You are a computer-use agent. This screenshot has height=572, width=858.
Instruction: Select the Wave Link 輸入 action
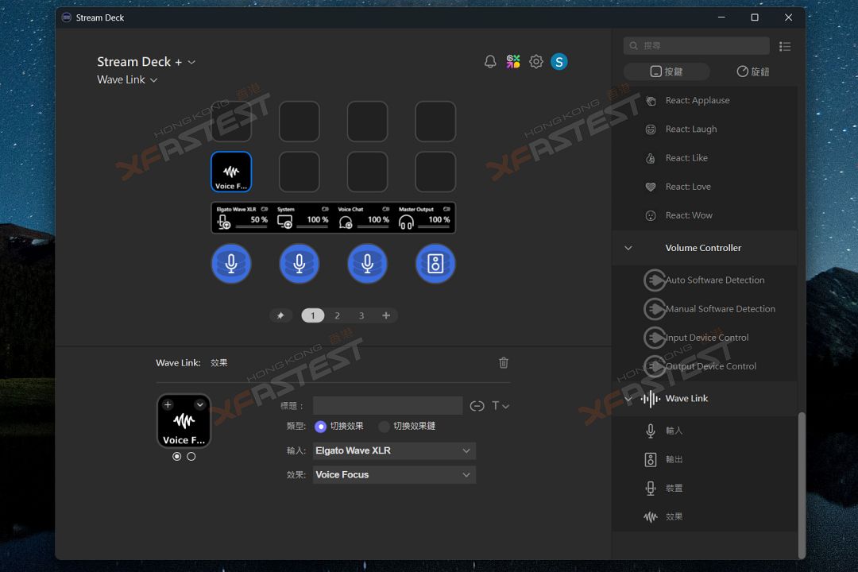click(x=705, y=431)
